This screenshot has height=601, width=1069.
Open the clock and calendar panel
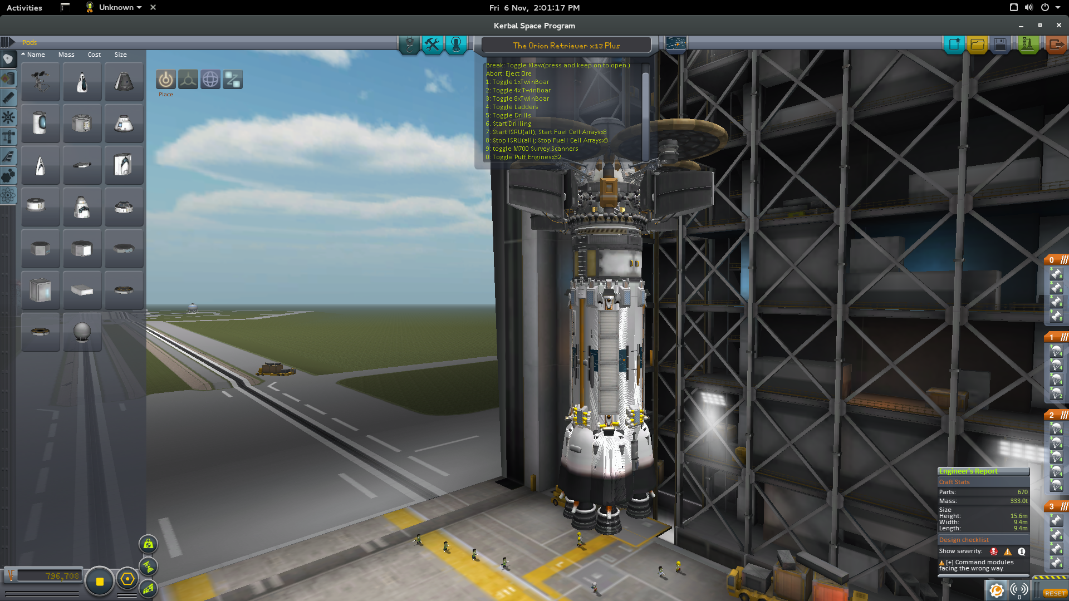534,8
